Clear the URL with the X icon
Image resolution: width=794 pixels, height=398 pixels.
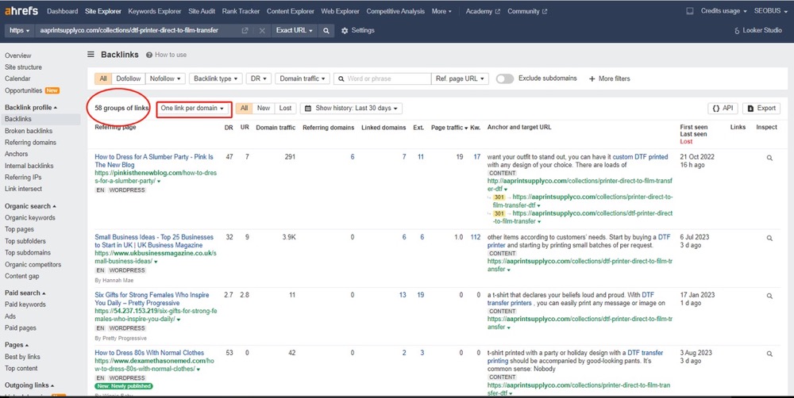click(262, 31)
